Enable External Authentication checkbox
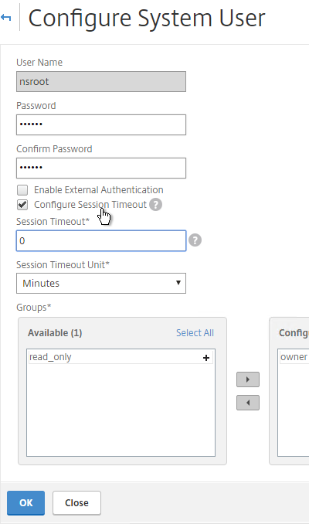This screenshot has width=309, height=524. click(x=22, y=190)
